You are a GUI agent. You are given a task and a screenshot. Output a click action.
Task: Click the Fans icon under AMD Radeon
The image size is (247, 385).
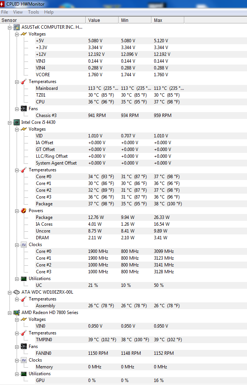coord(23,346)
